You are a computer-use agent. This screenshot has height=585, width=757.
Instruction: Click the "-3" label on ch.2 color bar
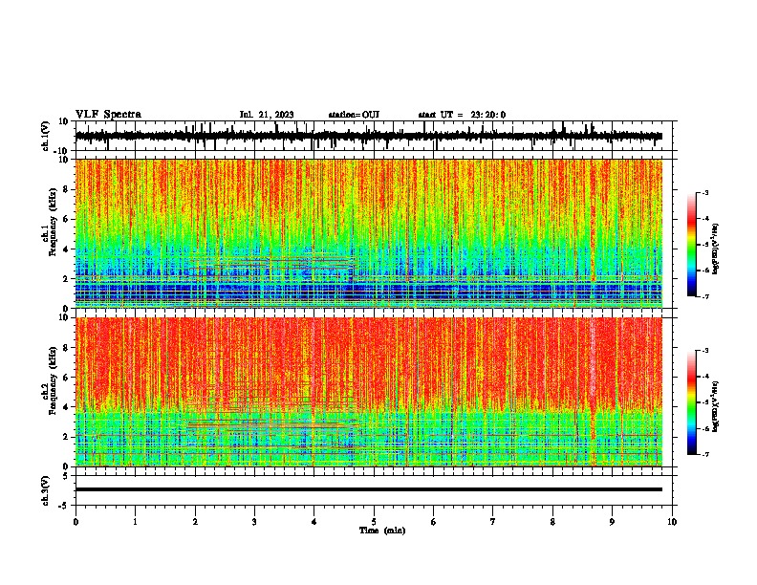(x=704, y=351)
